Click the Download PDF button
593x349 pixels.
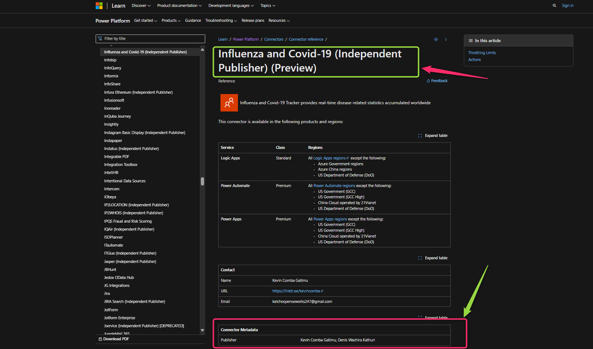tap(114, 339)
